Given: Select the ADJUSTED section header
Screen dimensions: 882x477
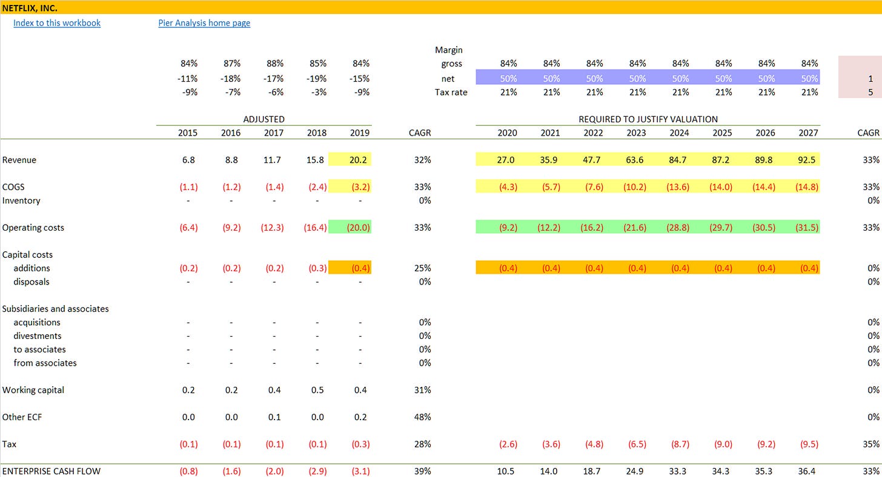Looking at the screenshot, I should pos(264,119).
